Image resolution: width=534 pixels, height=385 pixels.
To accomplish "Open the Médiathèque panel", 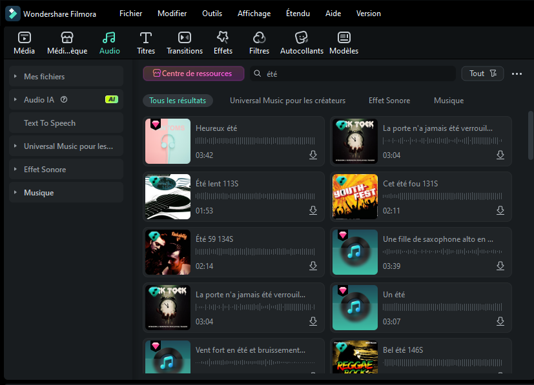I will tap(67, 37).
